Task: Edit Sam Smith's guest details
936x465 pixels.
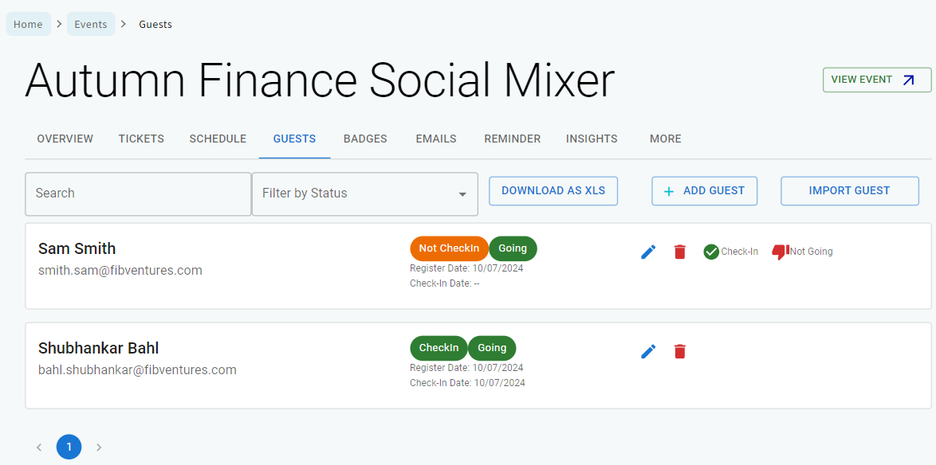Action: pos(648,251)
